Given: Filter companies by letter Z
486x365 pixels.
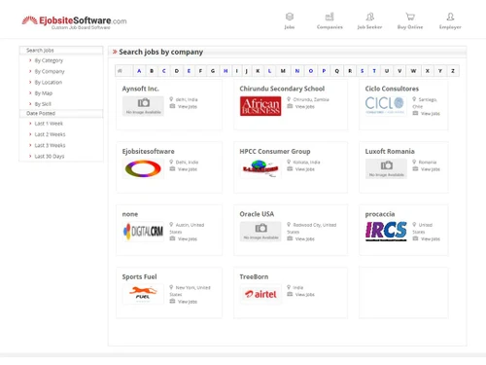Looking at the screenshot, I should pyautogui.click(x=453, y=71).
